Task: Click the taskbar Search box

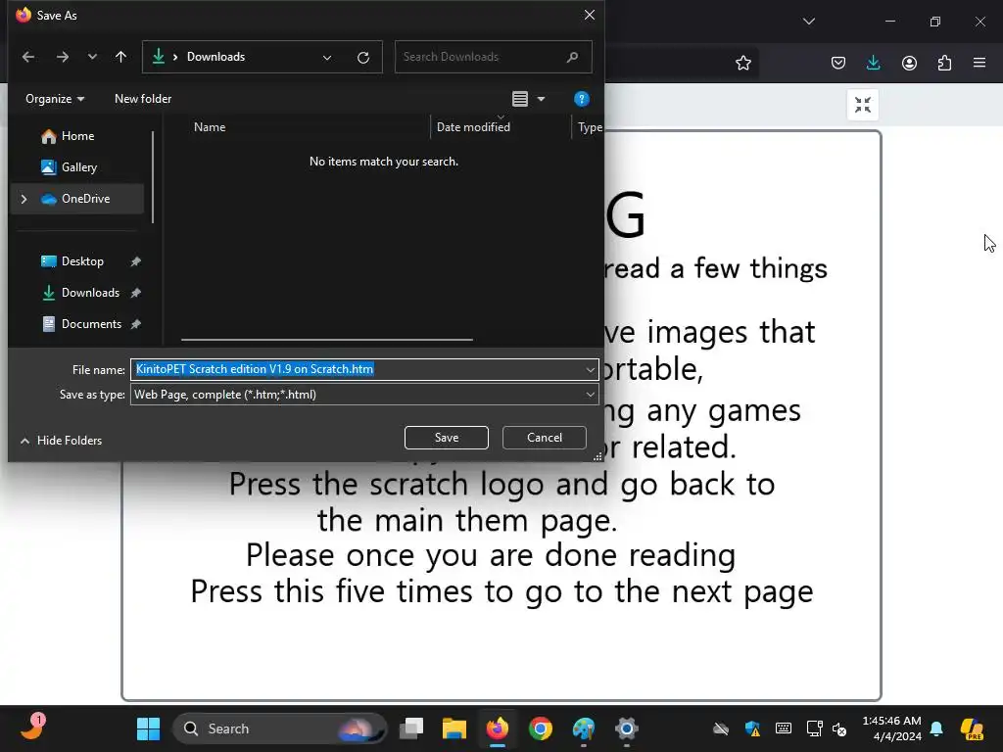Action: pos(279,728)
